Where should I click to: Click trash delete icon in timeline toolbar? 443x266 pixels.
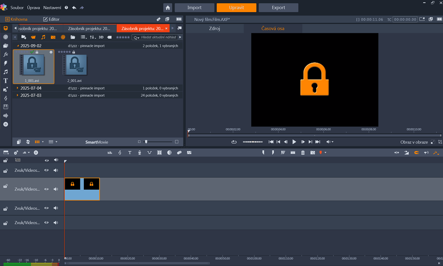click(x=303, y=153)
